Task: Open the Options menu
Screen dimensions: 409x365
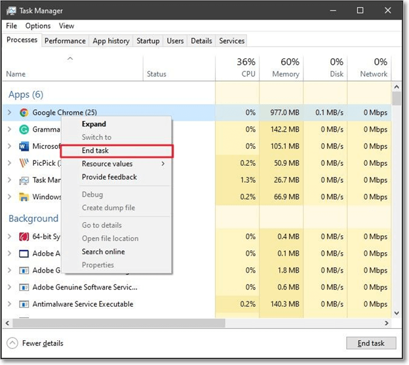Action: (38, 26)
